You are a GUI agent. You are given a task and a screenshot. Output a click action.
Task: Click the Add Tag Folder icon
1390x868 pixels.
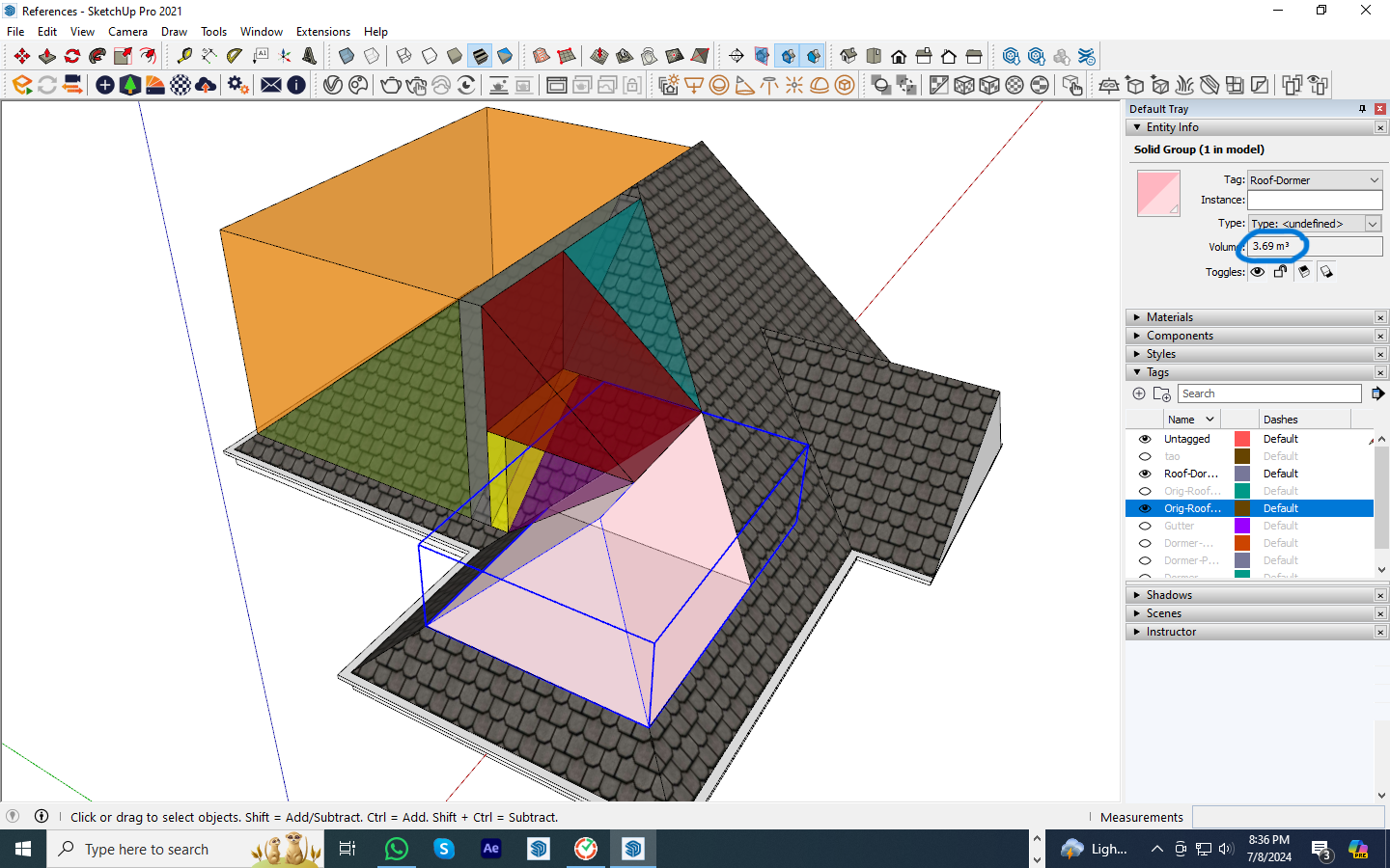tap(1162, 393)
